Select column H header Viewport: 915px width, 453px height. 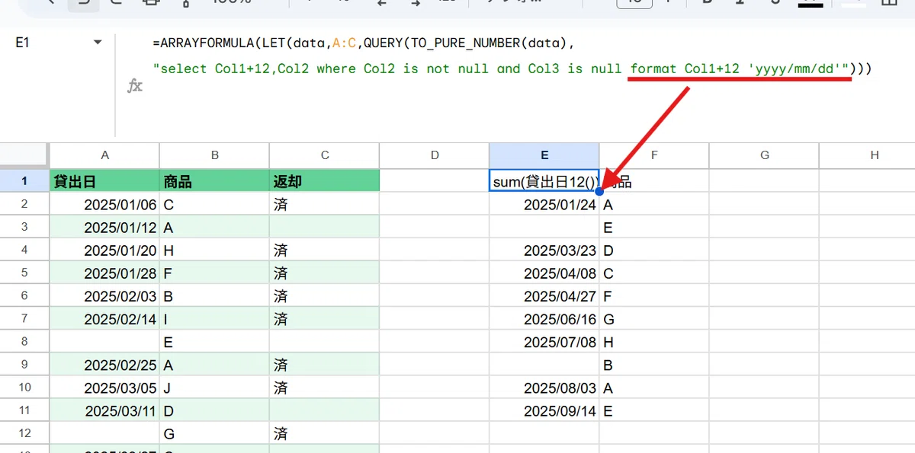[x=867, y=155]
